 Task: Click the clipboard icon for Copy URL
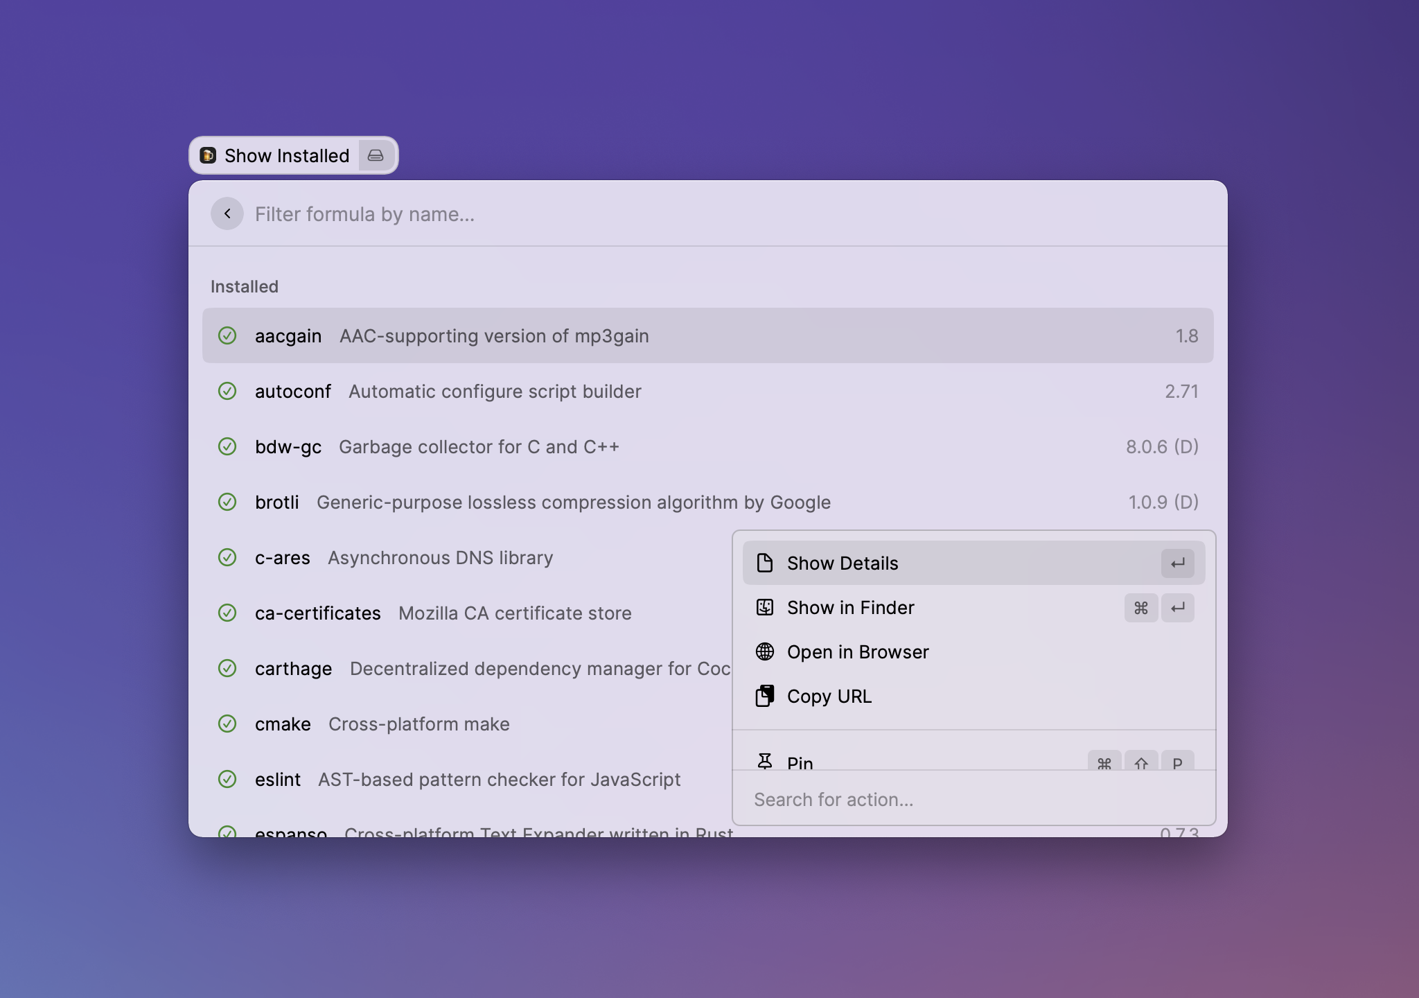tap(765, 696)
